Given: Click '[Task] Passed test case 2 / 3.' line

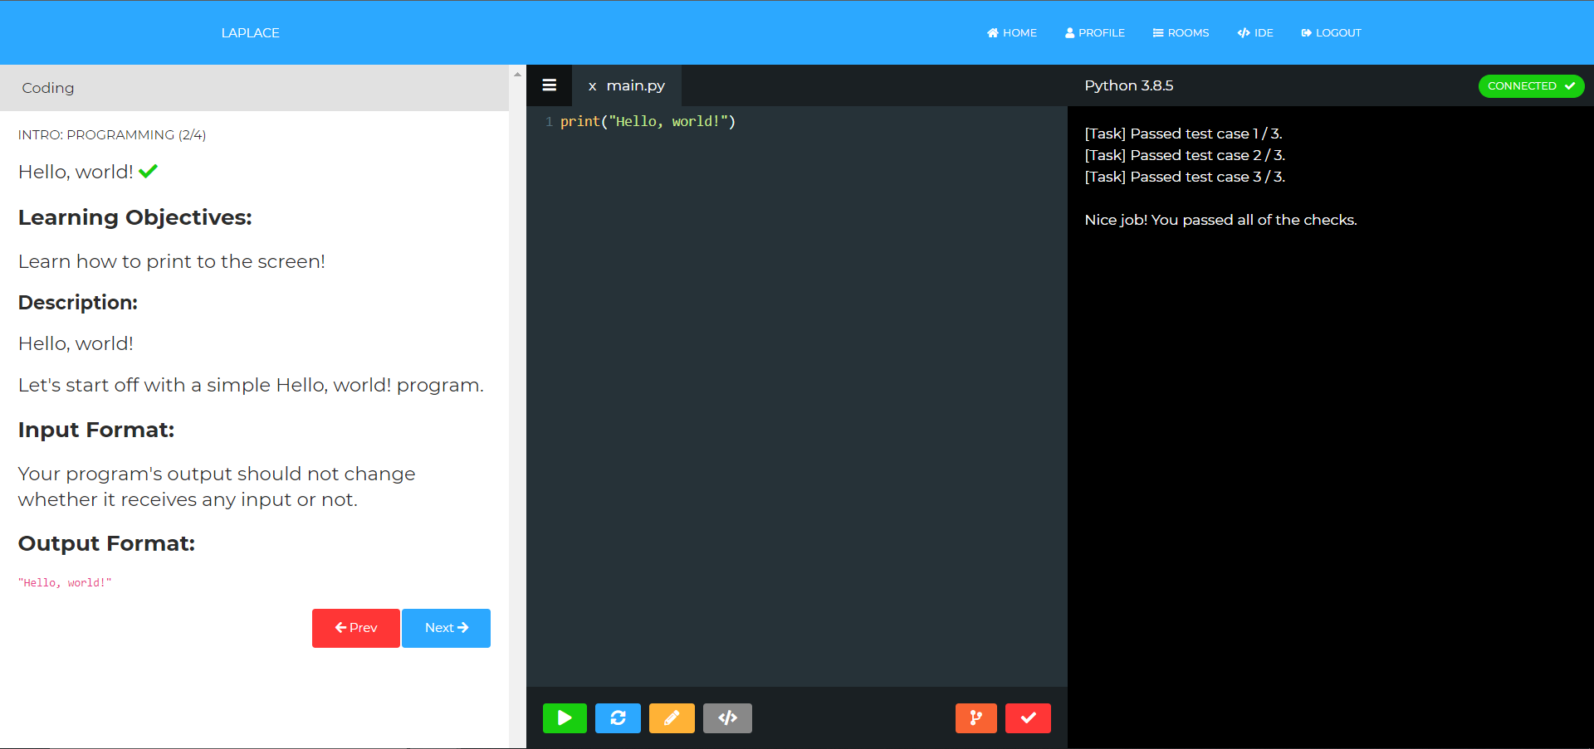Looking at the screenshot, I should (x=1185, y=155).
